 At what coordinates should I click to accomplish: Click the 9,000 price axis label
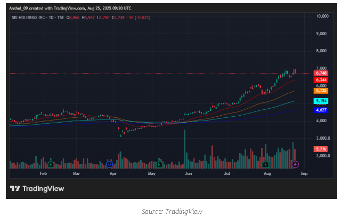(322, 34)
